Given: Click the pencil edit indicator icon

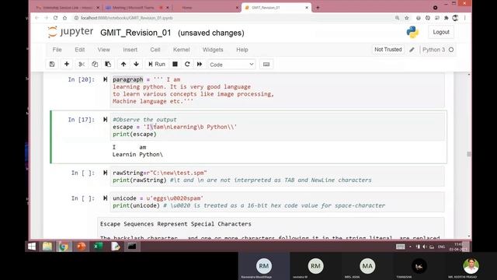Looking at the screenshot, I should click(412, 50).
